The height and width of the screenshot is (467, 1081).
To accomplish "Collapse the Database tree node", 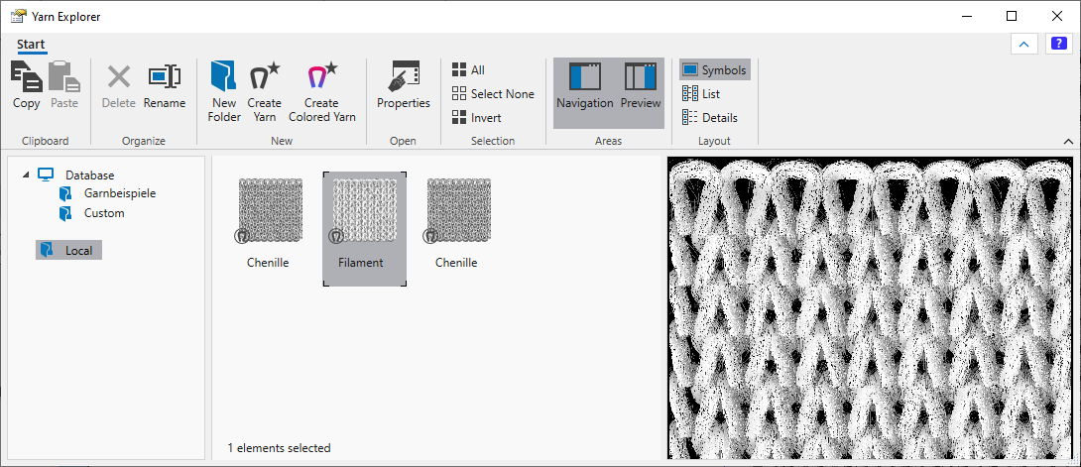I will pyautogui.click(x=25, y=175).
